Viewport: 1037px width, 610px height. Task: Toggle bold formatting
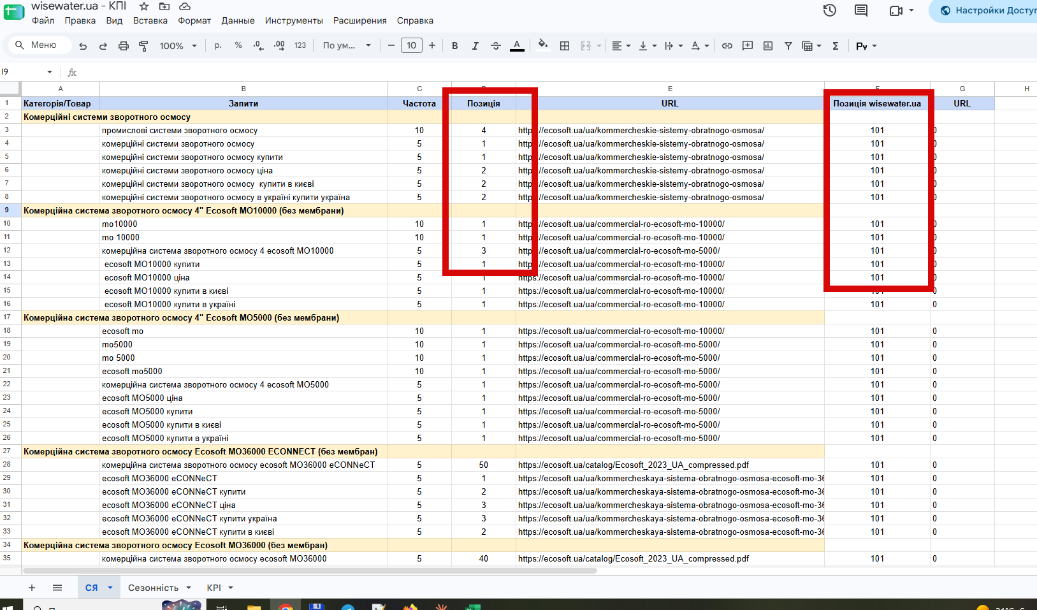tap(455, 46)
